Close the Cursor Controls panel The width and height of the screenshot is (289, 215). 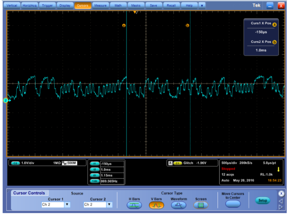click(281, 194)
